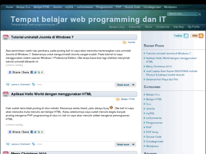
Task: Open Joomla in top menu
Action: point(58,7)
